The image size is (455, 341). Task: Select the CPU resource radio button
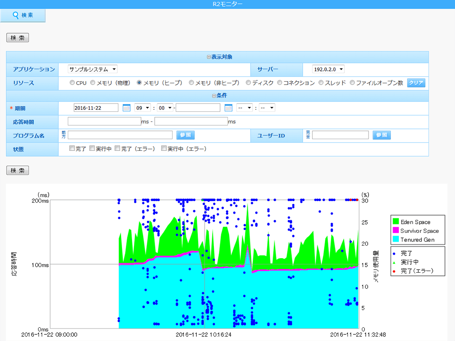(x=72, y=82)
